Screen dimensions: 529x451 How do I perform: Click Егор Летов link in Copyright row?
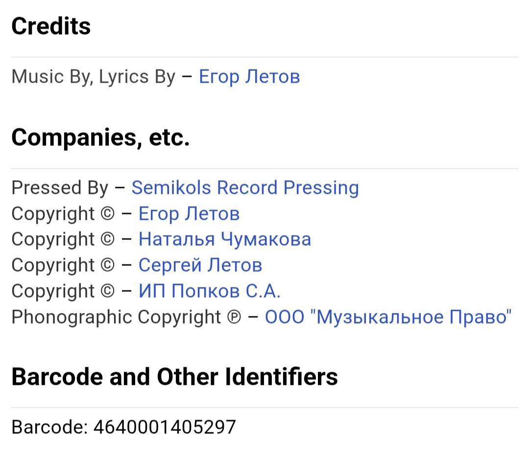tap(189, 214)
